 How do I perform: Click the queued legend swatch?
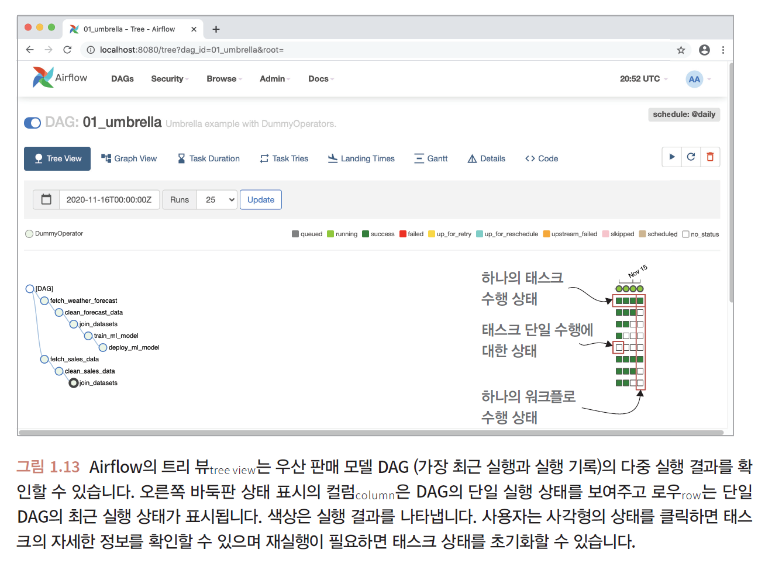pos(295,234)
